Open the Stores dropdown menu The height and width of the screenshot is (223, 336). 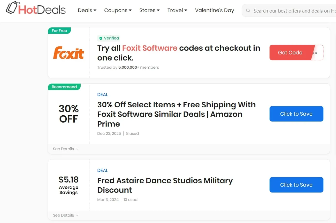[x=149, y=10]
